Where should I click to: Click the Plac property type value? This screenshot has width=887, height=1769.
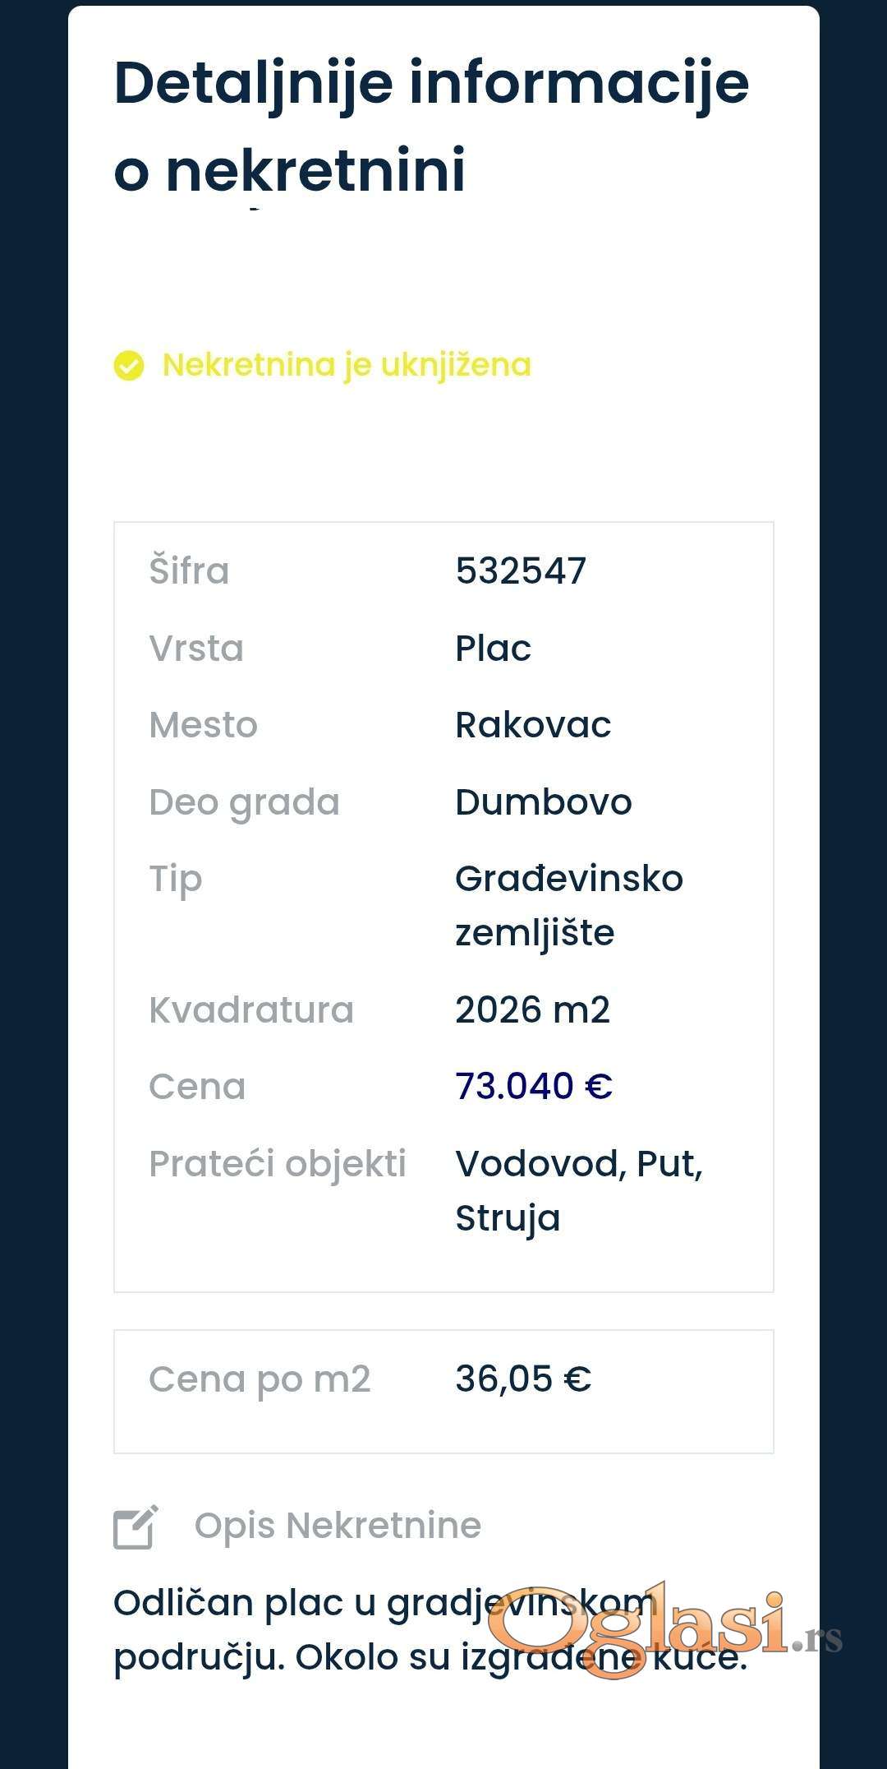493,649
